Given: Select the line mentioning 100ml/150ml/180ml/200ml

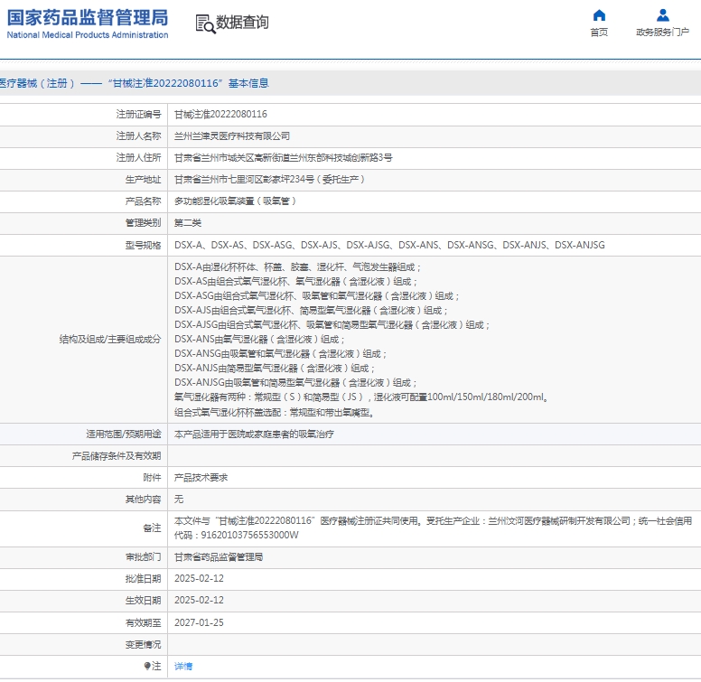Looking at the screenshot, I should [361, 397].
